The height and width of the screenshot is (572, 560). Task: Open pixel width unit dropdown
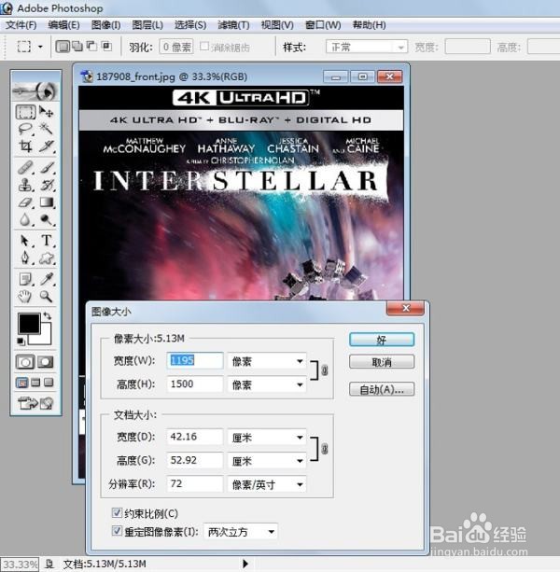coord(267,361)
